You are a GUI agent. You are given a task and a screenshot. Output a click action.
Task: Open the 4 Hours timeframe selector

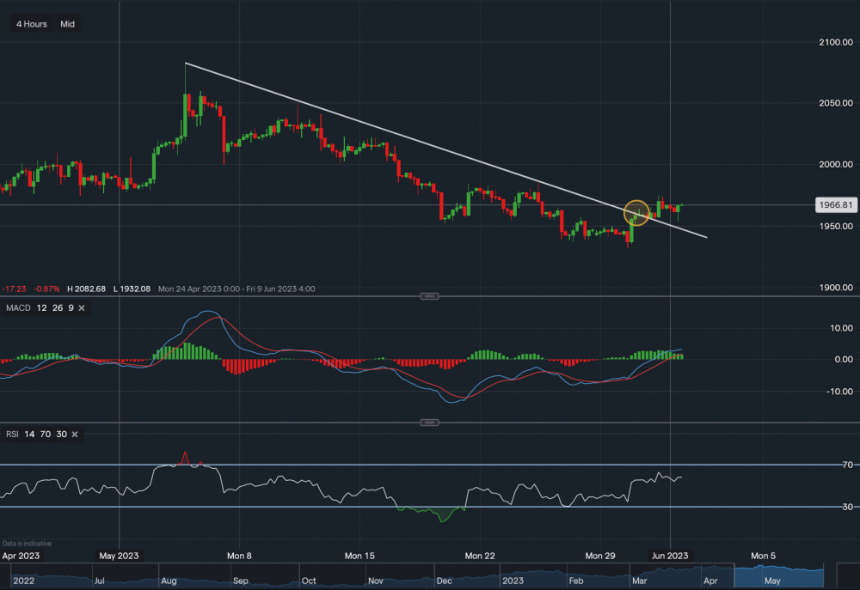(x=32, y=24)
